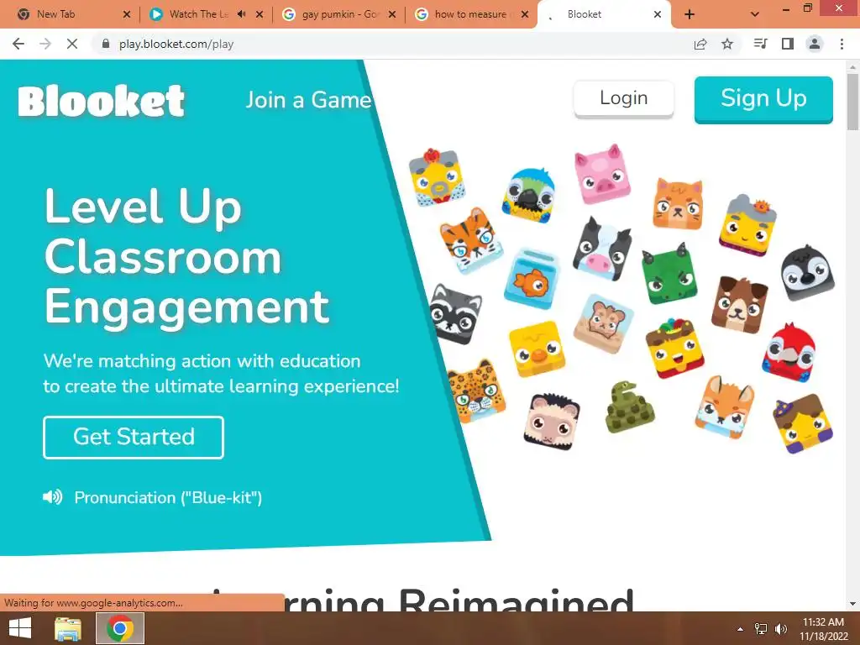Click the scrollbar down arrow
The image size is (860, 645).
click(x=852, y=604)
